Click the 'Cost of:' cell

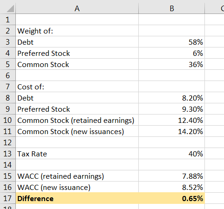tap(77, 87)
